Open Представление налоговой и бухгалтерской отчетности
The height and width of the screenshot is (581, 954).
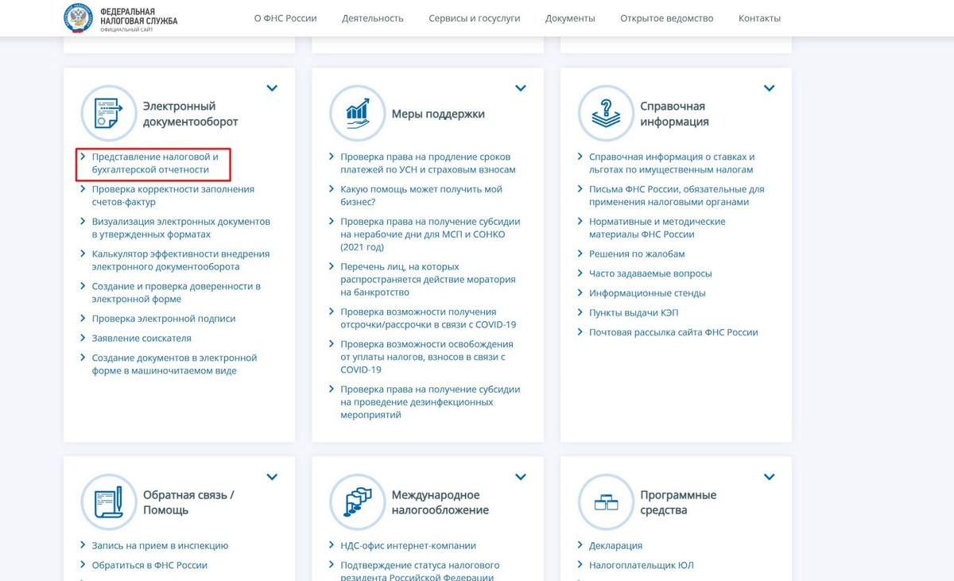tap(155, 163)
